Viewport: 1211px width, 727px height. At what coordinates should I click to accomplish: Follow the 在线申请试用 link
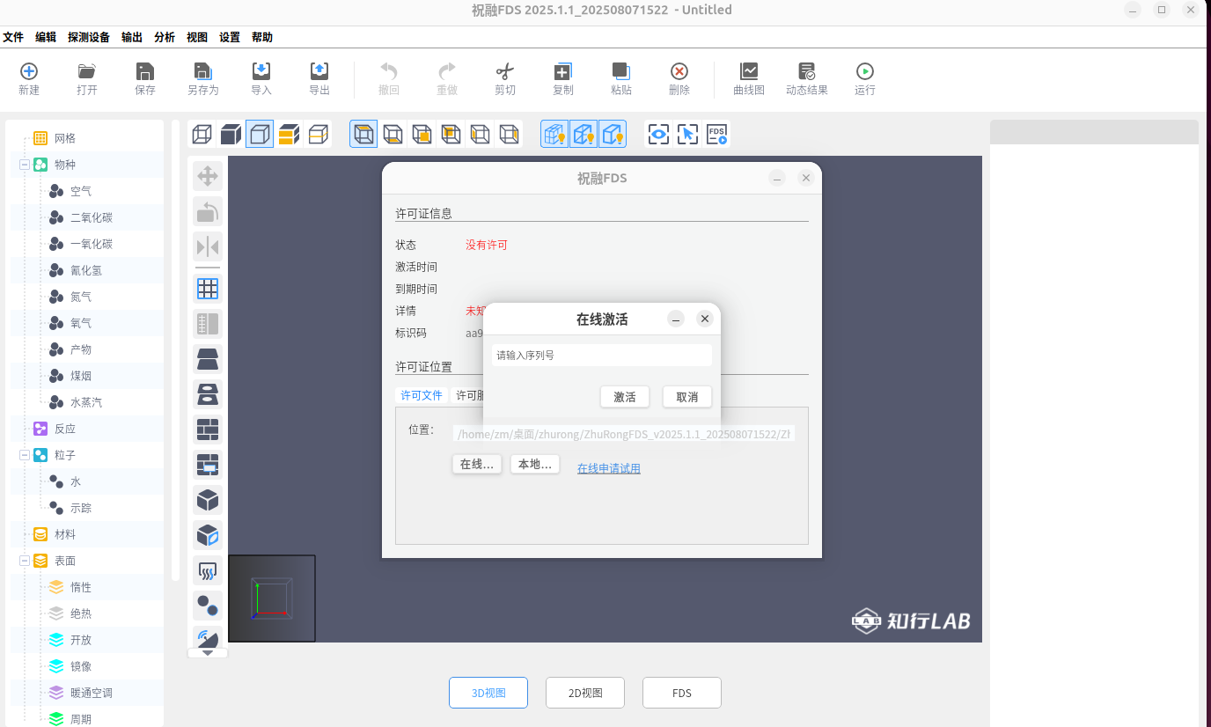click(x=609, y=468)
